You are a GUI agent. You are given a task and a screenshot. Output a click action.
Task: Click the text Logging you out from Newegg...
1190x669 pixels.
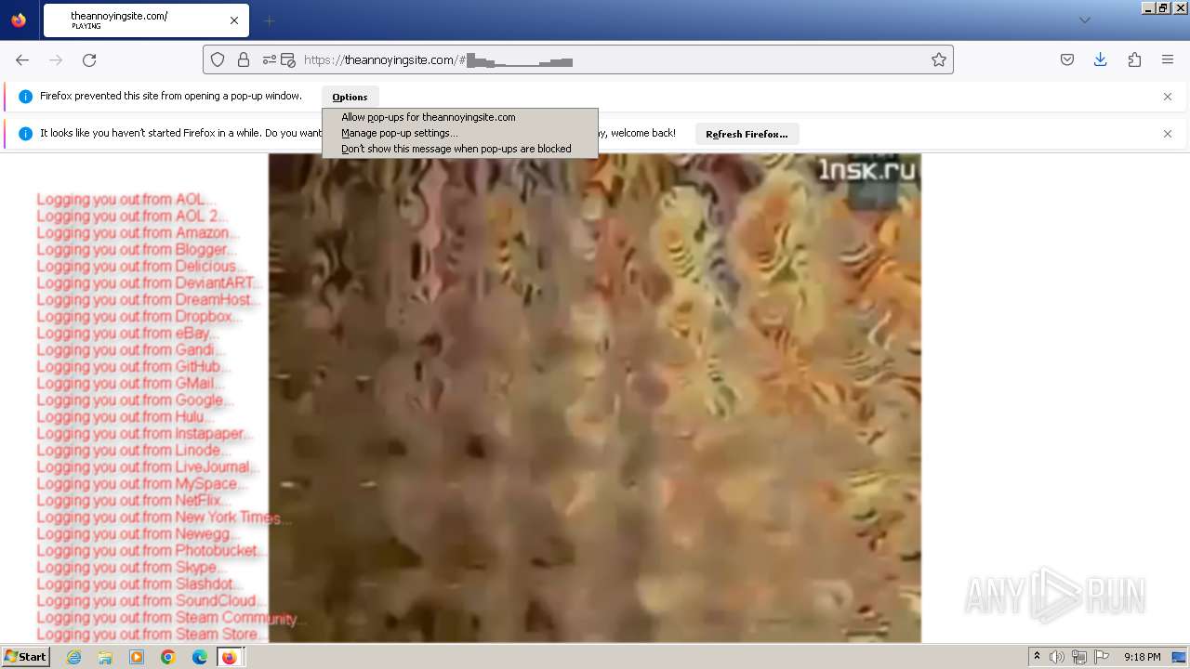tap(137, 533)
